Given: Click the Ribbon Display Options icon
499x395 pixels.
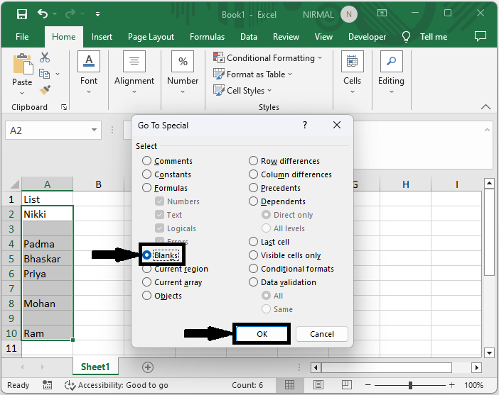Looking at the screenshot, I should pyautogui.click(x=382, y=13).
